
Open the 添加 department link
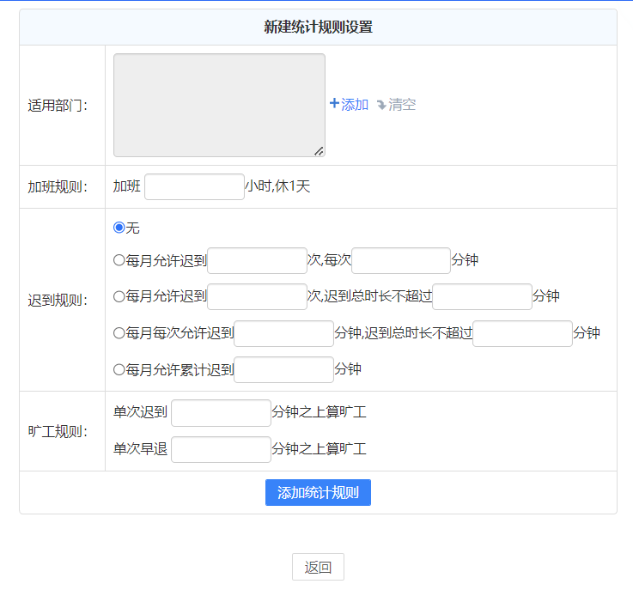pyautogui.click(x=355, y=105)
